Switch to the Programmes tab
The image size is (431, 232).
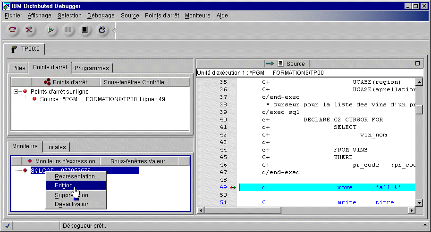(x=92, y=68)
